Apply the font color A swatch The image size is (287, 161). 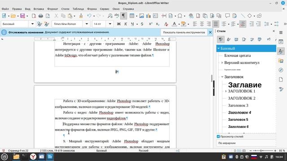click(x=174, y=24)
